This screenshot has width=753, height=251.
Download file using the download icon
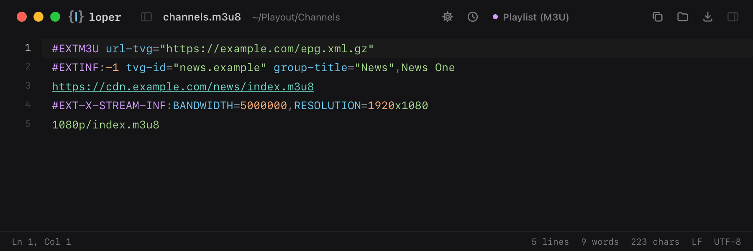coord(708,17)
